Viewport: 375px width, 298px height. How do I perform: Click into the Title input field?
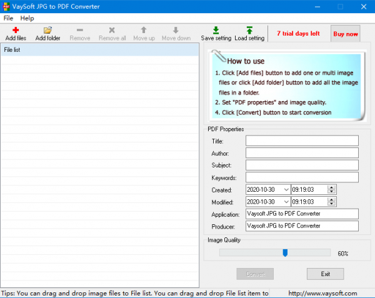pos(302,141)
